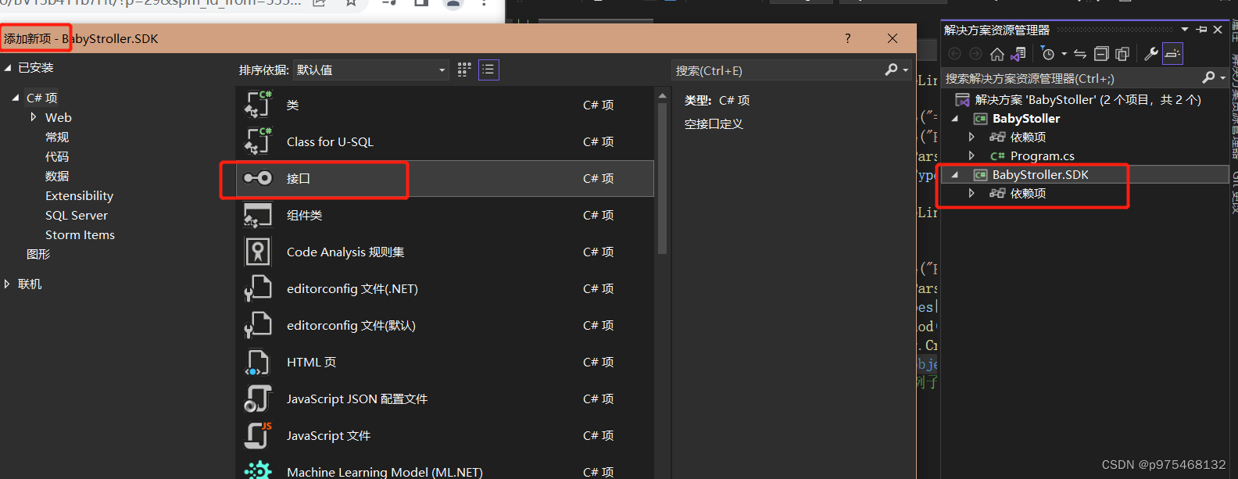Click the Sync with Active Document arrows icon
The height and width of the screenshot is (479, 1238).
click(1080, 54)
